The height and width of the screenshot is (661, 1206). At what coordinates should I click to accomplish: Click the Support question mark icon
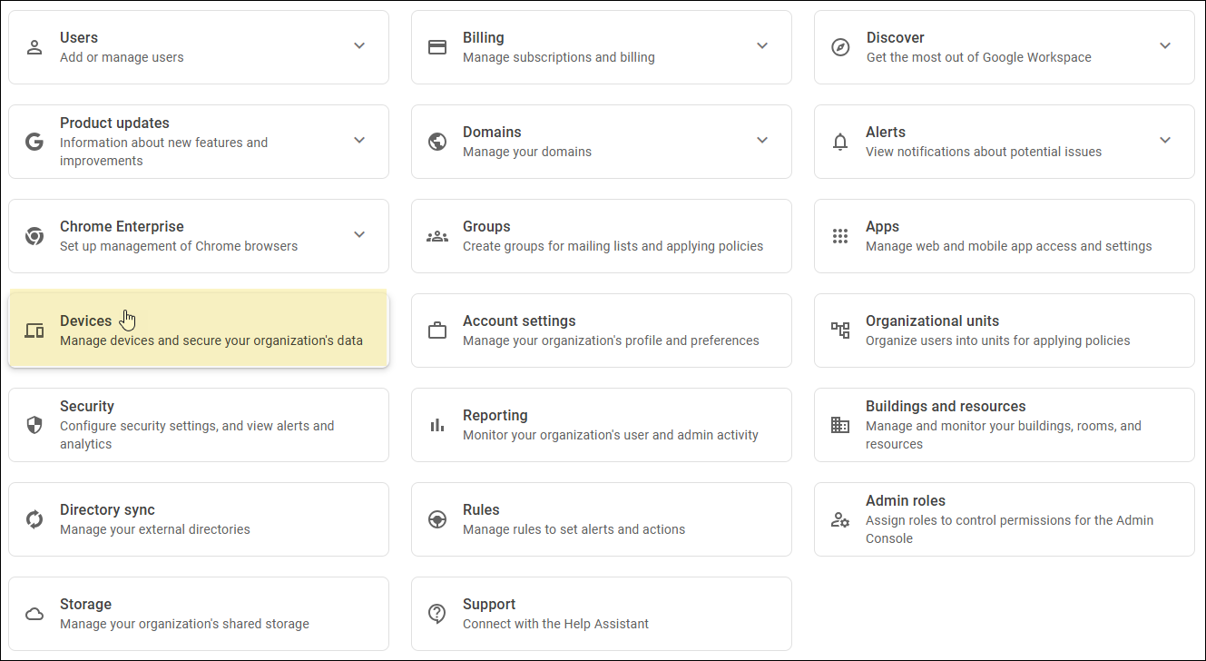[437, 614]
